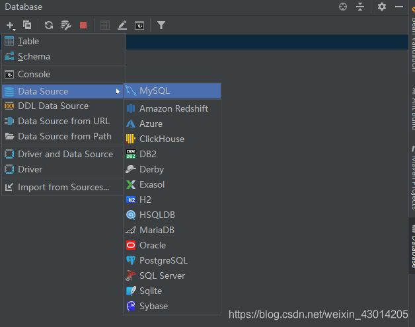Click the Refresh icon in toolbar
Screen dimensions: 415x327
[x=49, y=25]
